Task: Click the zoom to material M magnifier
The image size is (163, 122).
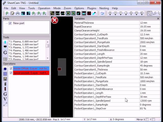Action: coord(137,13)
